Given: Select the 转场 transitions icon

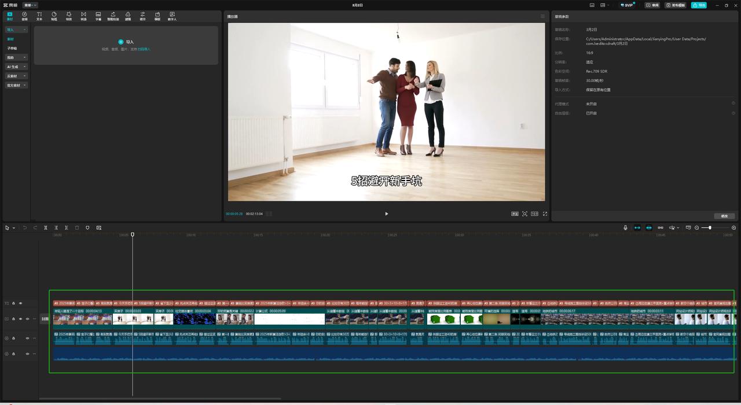Looking at the screenshot, I should click(83, 16).
